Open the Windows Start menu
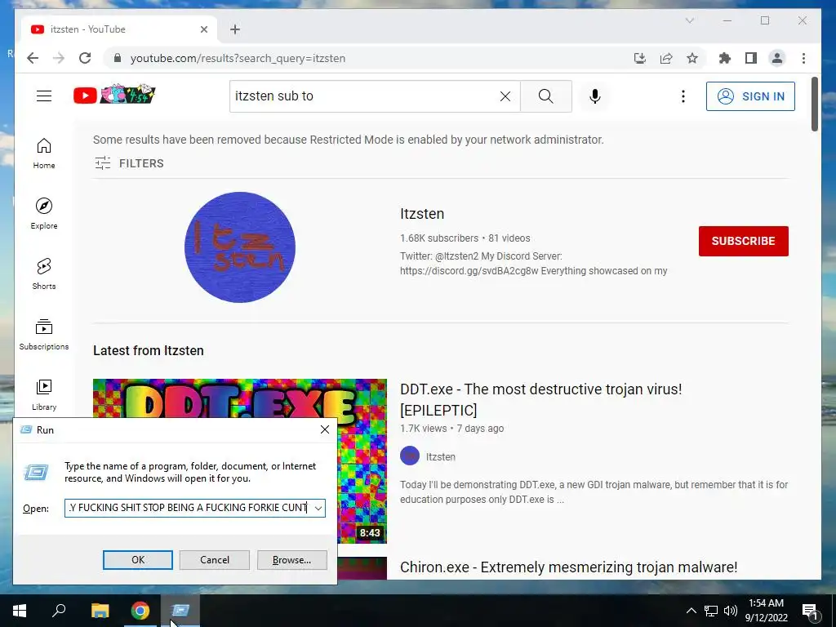 [x=20, y=611]
